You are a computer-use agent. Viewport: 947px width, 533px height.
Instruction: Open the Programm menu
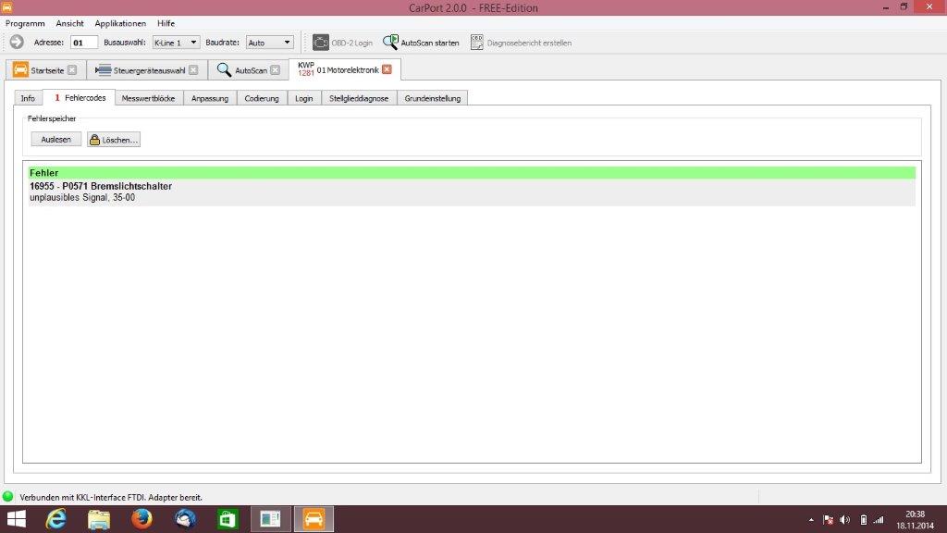25,23
